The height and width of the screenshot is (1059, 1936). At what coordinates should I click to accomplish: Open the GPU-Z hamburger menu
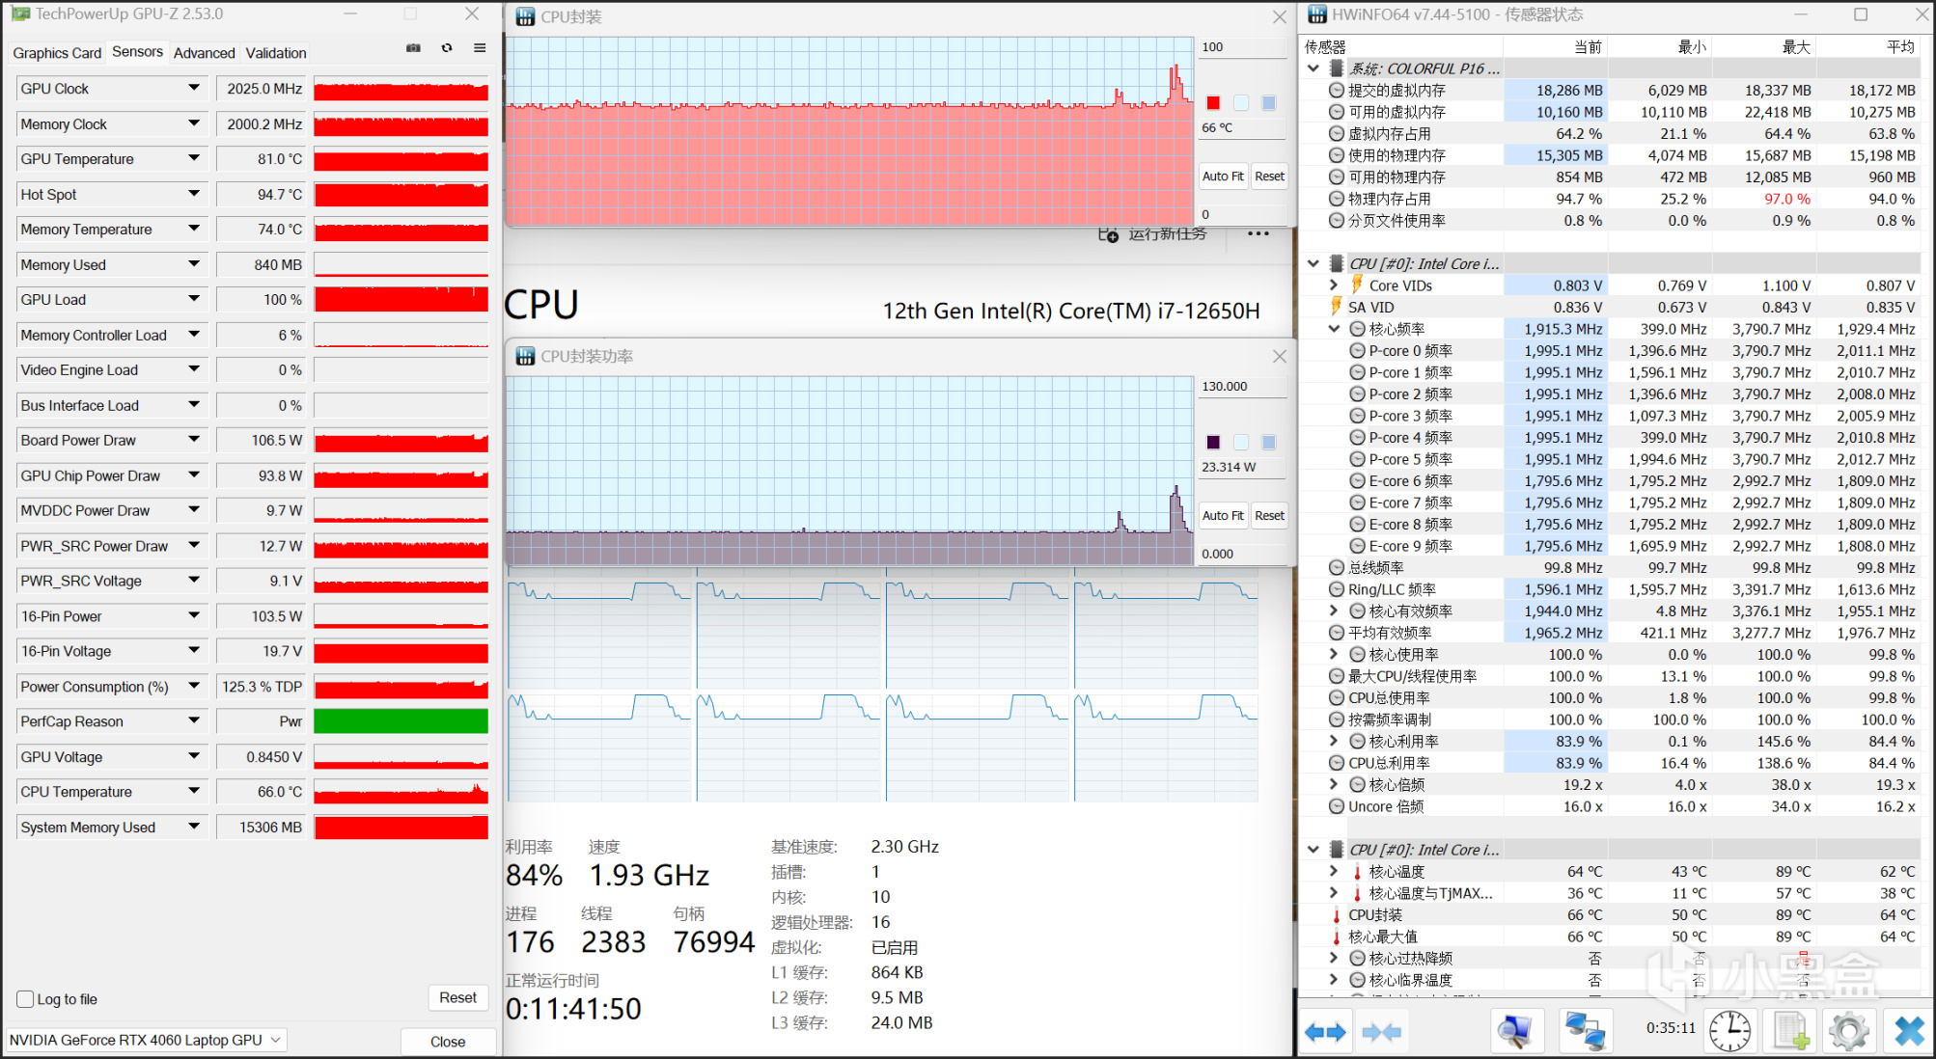(x=480, y=48)
